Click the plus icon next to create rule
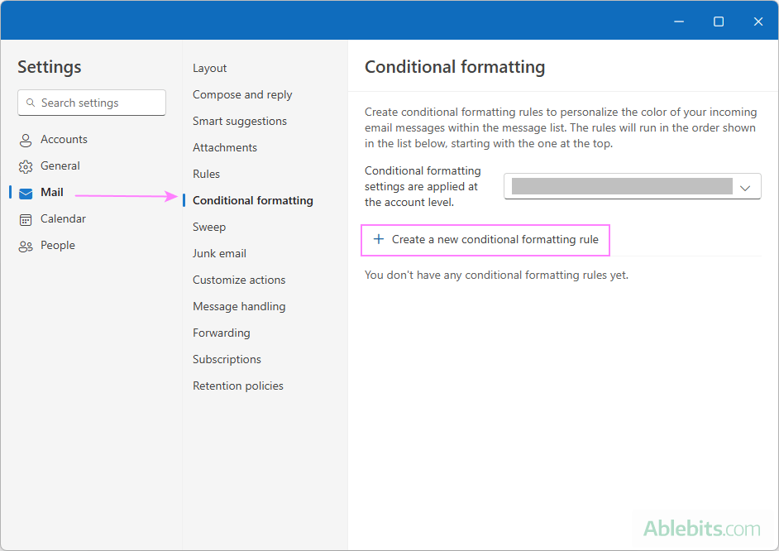 pyautogui.click(x=379, y=239)
